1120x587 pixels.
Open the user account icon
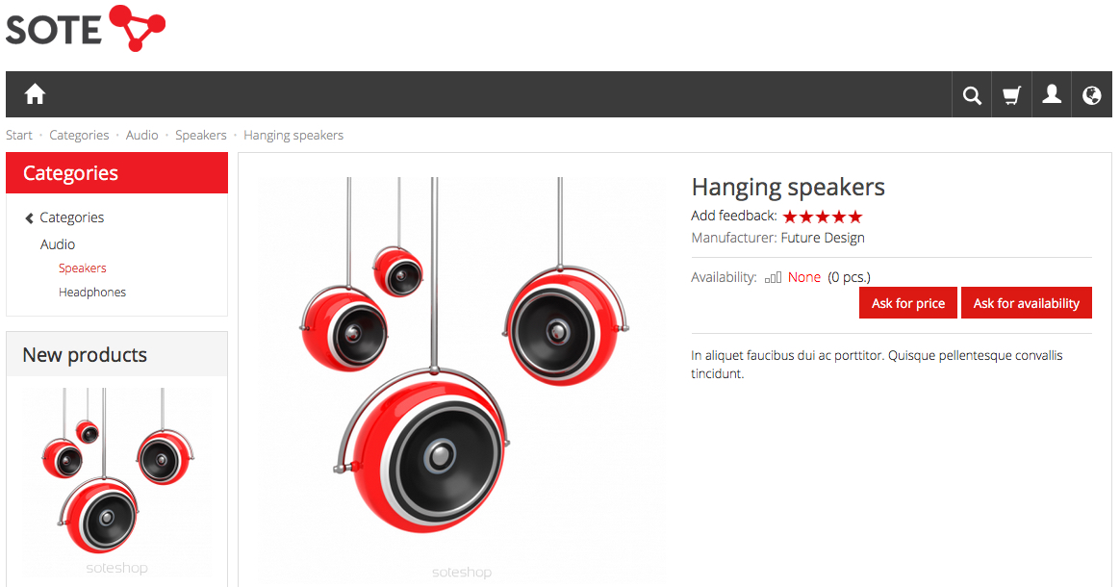[x=1052, y=95]
